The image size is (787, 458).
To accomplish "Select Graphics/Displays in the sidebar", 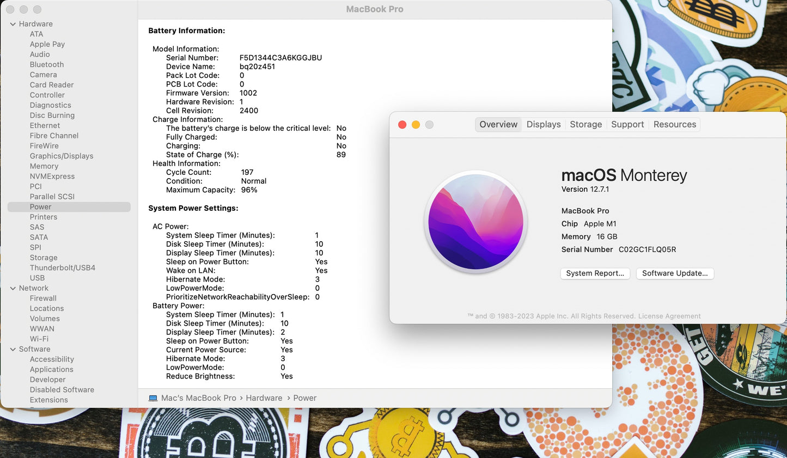I will pos(62,156).
